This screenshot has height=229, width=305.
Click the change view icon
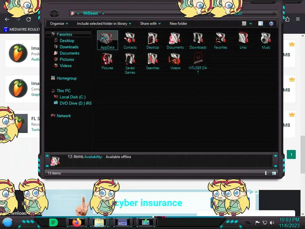(244, 24)
